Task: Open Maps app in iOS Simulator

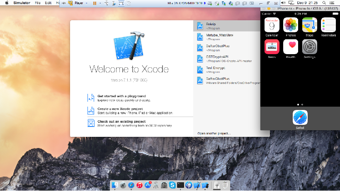Action: pyautogui.click(x=309, y=25)
